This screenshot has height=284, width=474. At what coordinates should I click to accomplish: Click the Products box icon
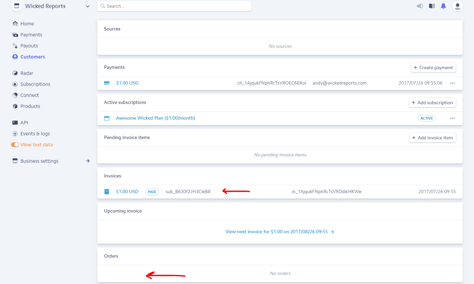pos(15,106)
